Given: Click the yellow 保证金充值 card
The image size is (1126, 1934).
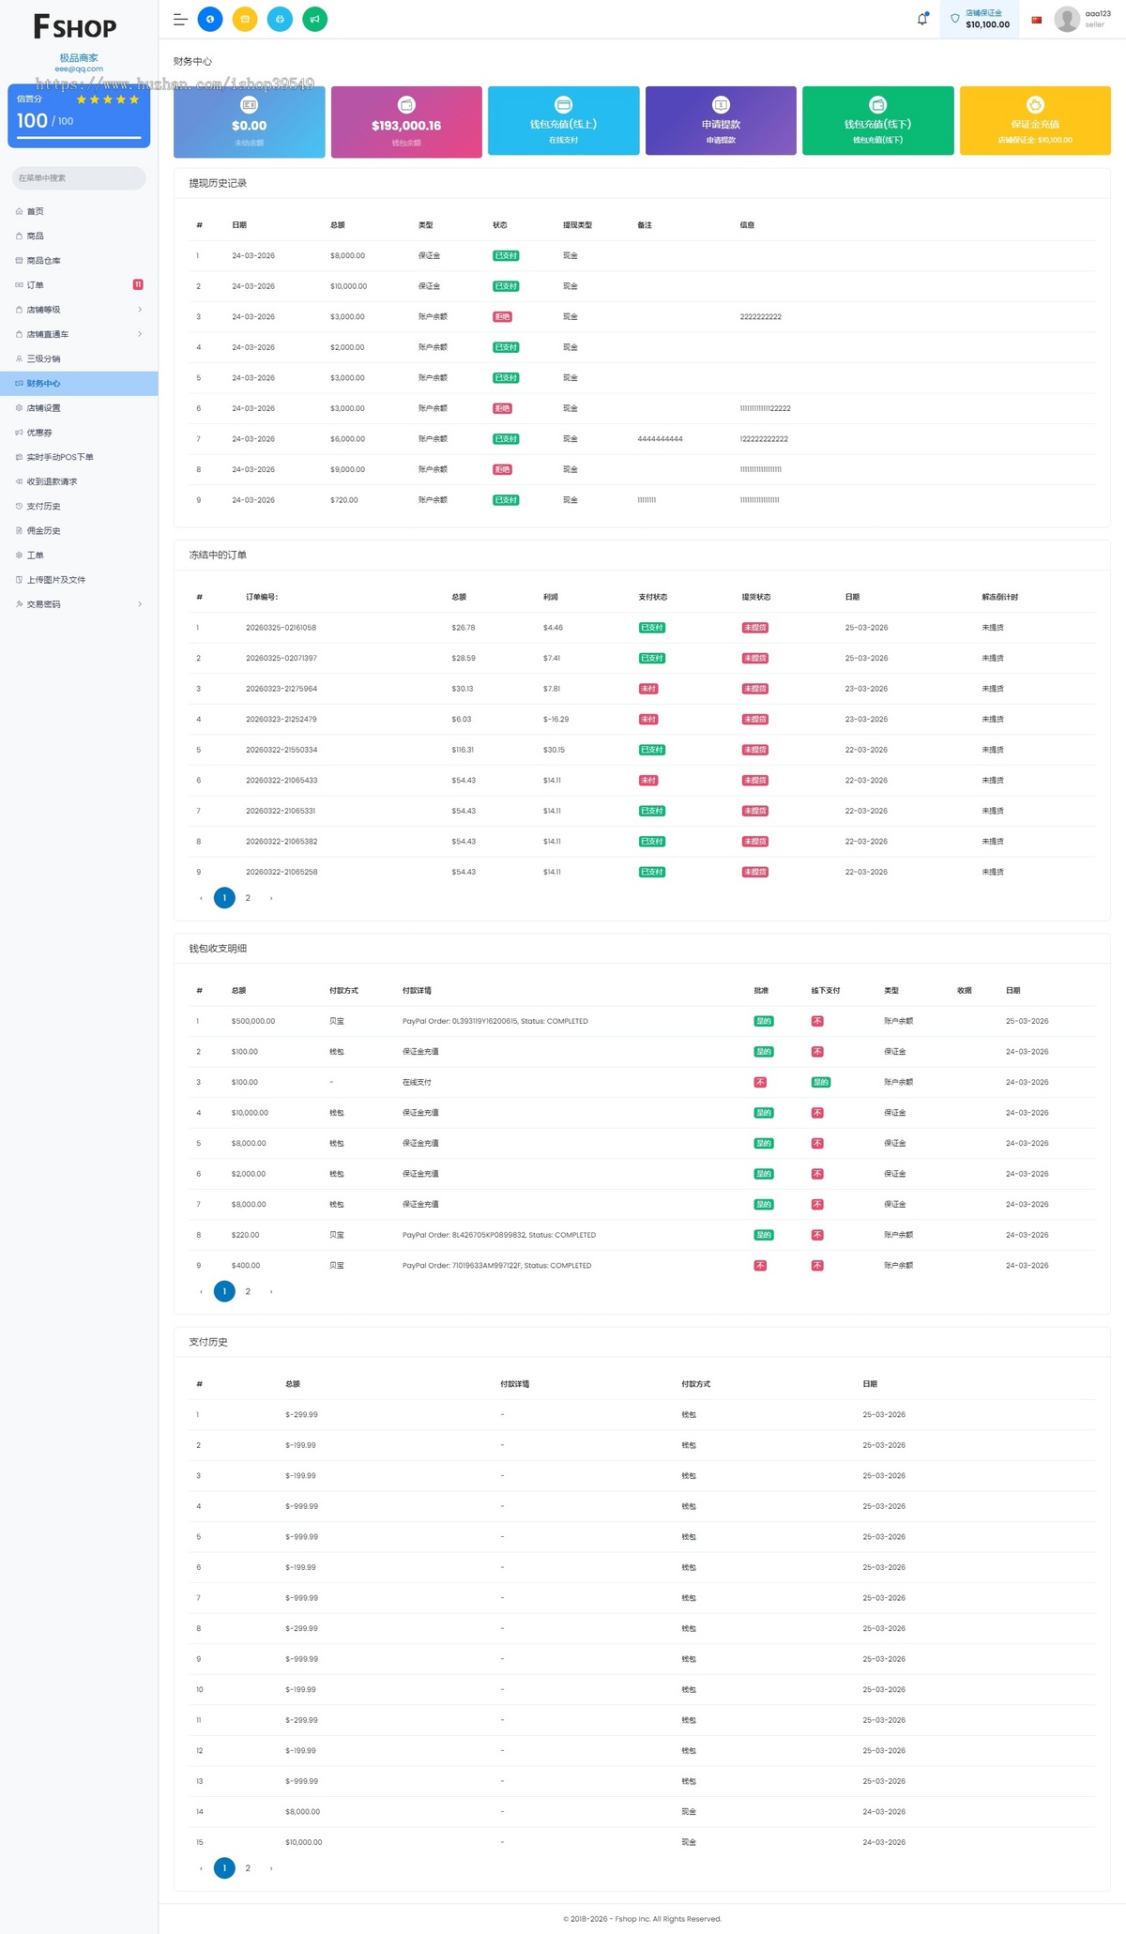Looking at the screenshot, I should pos(1035,121).
